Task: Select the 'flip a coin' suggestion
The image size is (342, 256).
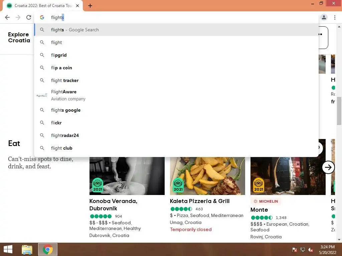Action: coord(176,68)
